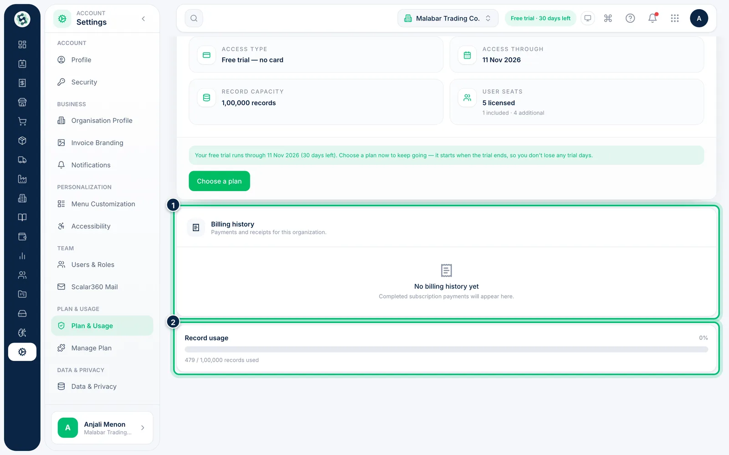Open the open-book icon in rail

[x=22, y=217]
